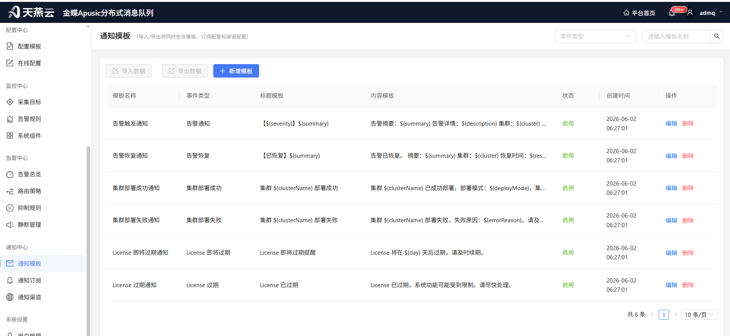This screenshot has height=336, width=730.
Task: Edit the 告警恢复通知 template
Action: (x=671, y=156)
